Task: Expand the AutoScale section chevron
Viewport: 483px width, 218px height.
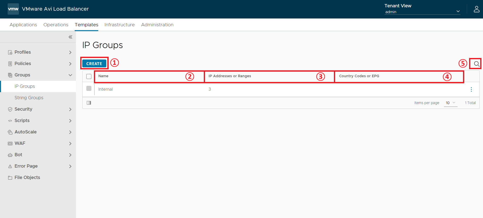Action: [70, 132]
